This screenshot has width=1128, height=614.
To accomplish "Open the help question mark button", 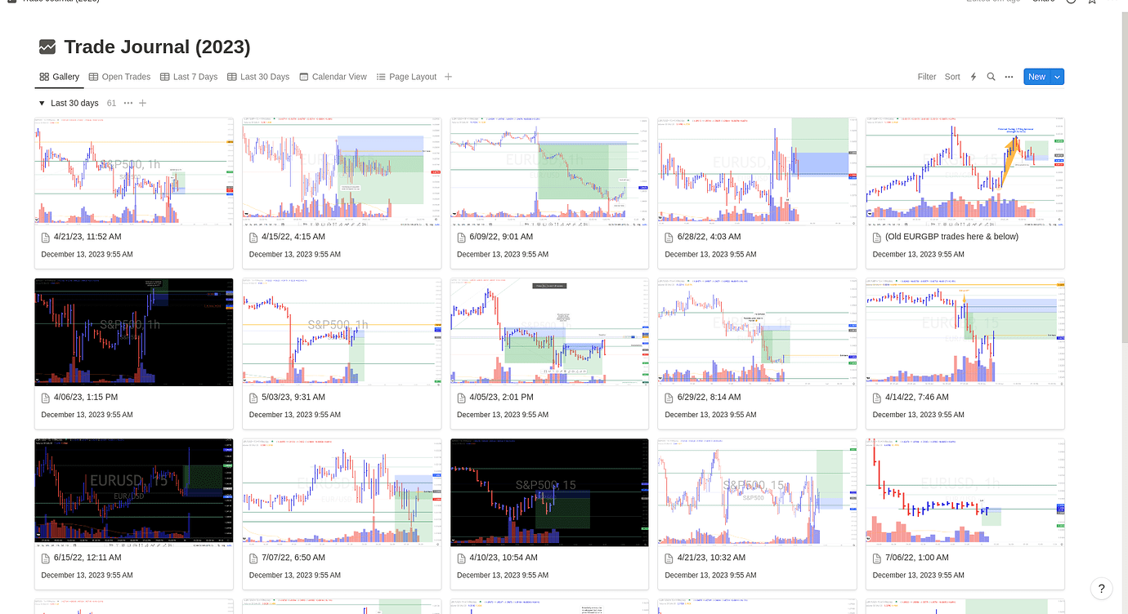I will (1101, 588).
